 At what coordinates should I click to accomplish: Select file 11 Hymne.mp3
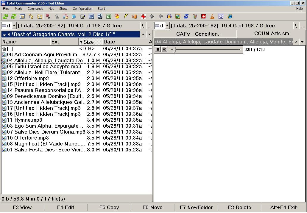pos(77,120)
